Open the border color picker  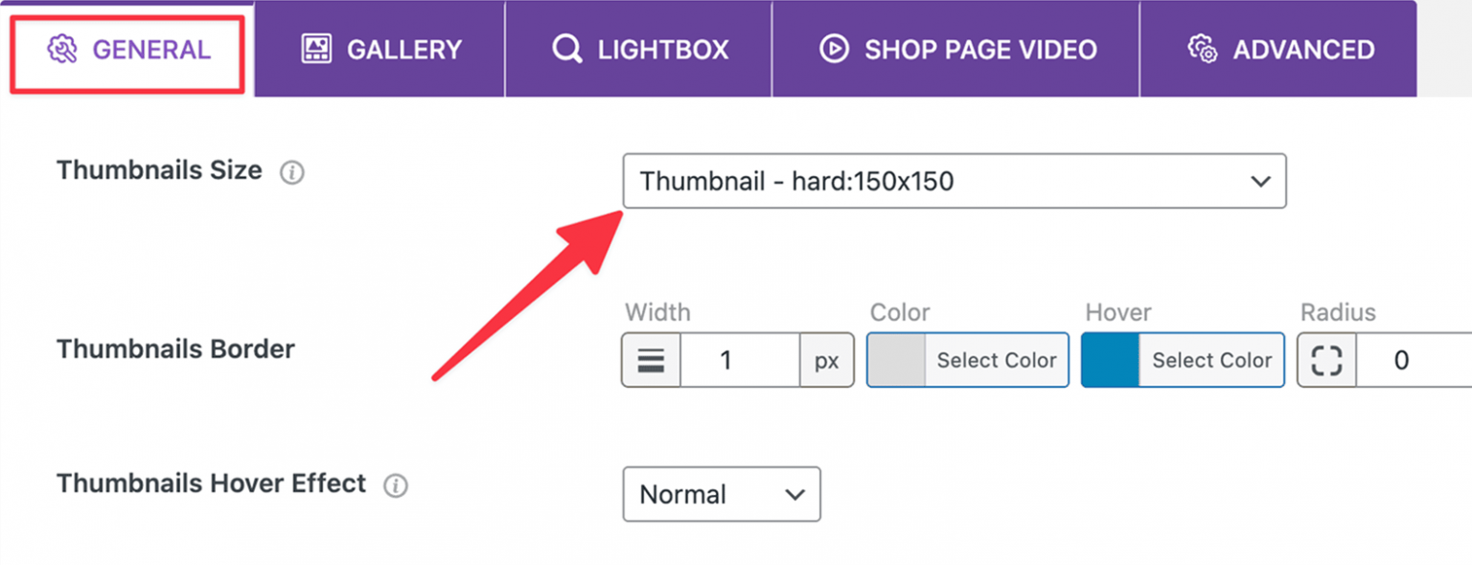(x=996, y=360)
